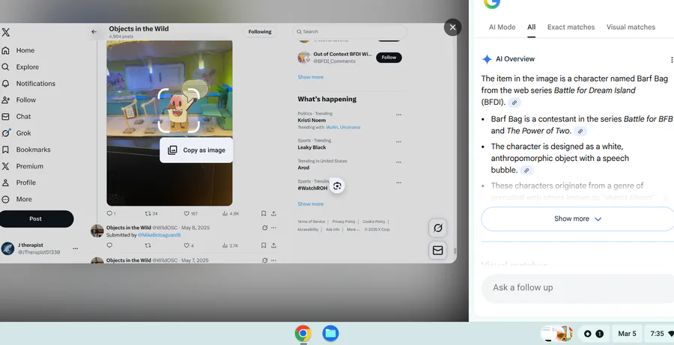
Task: Click Kristi Noem trending topic
Action: coord(312,120)
